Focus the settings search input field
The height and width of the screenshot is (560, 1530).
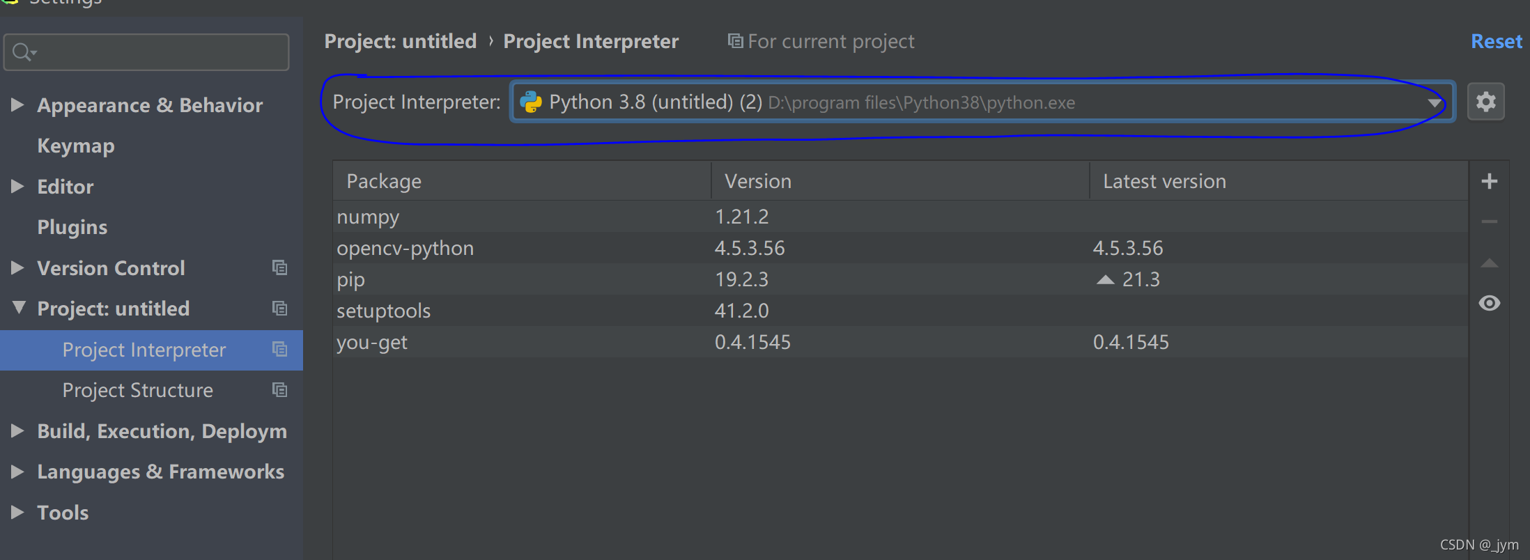[160, 52]
